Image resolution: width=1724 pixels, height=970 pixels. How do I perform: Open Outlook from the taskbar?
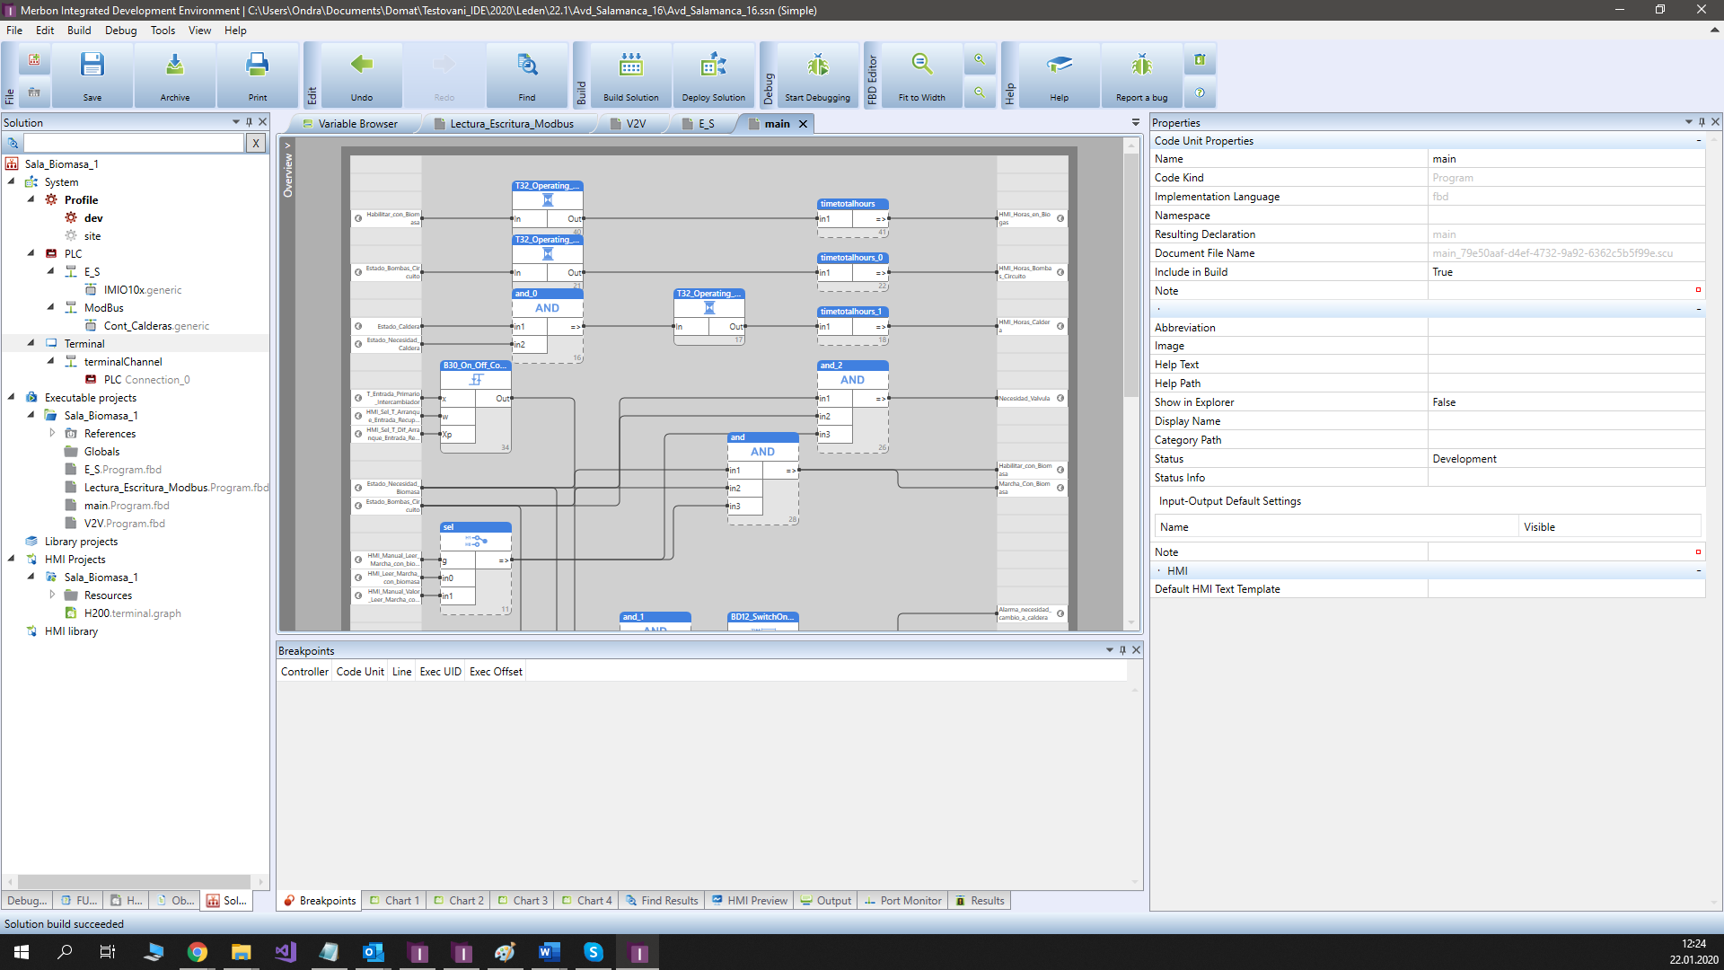point(373,952)
